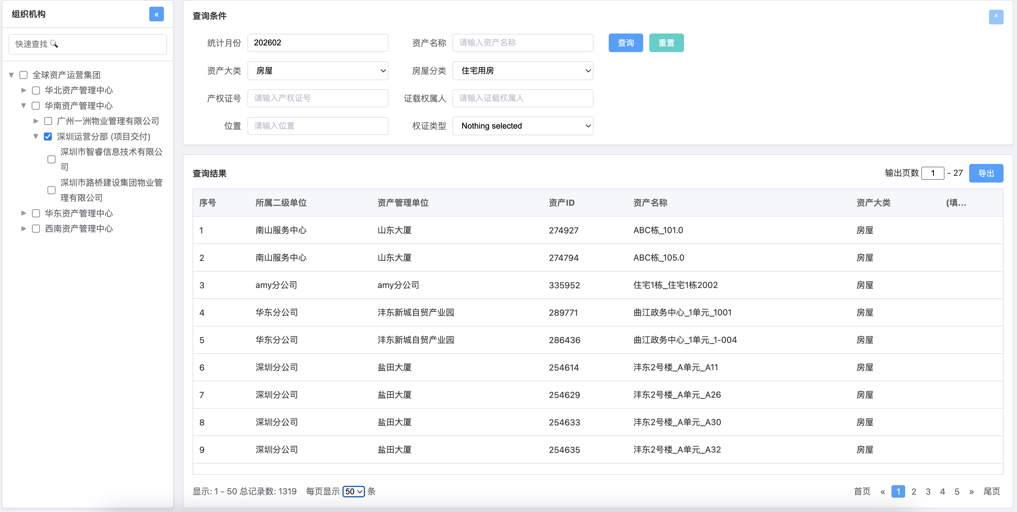
Task: Check 深圳市智睿信息技术有限公司 checkbox
Action: pyautogui.click(x=51, y=159)
